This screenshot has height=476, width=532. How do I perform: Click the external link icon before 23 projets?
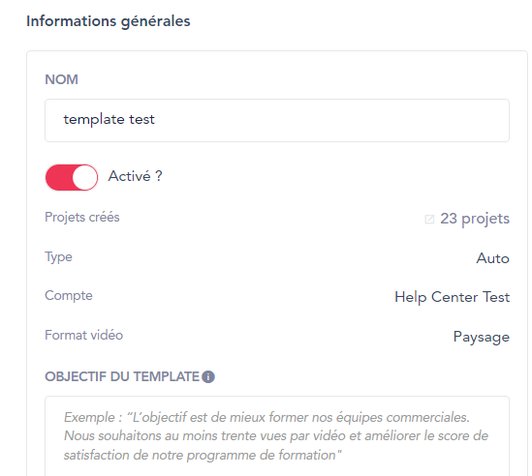click(429, 220)
